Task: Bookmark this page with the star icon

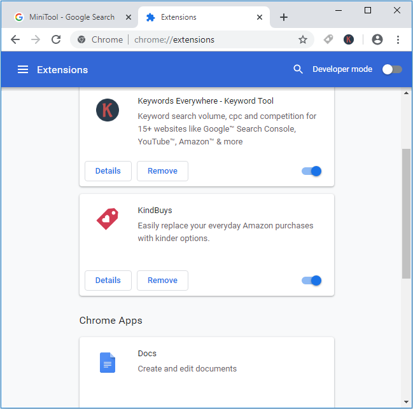Action: [x=303, y=39]
